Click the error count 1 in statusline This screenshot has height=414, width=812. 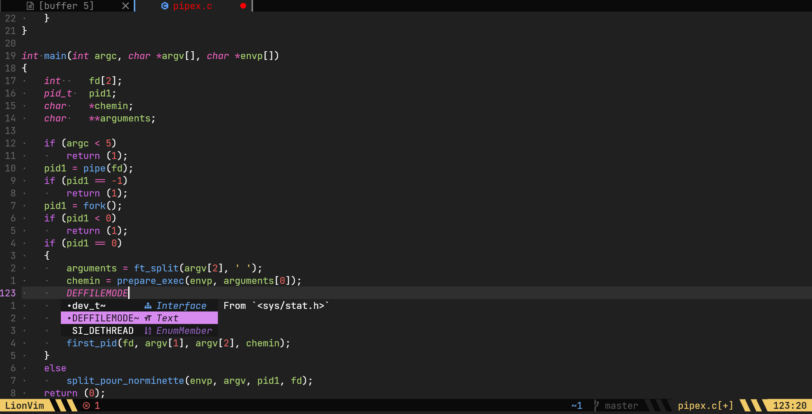97,406
